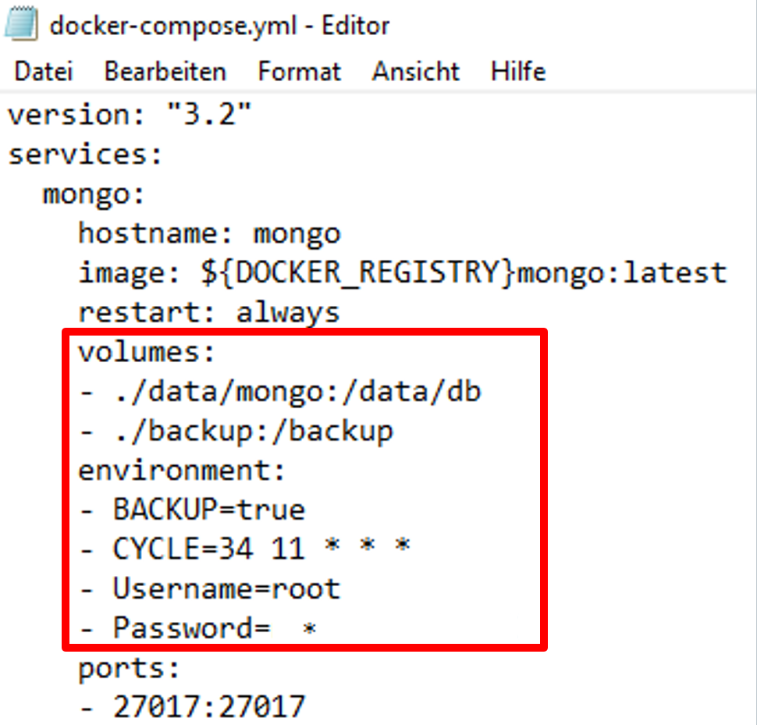Click the volumes: key line
The width and height of the screenshot is (757, 725).
coord(146,353)
